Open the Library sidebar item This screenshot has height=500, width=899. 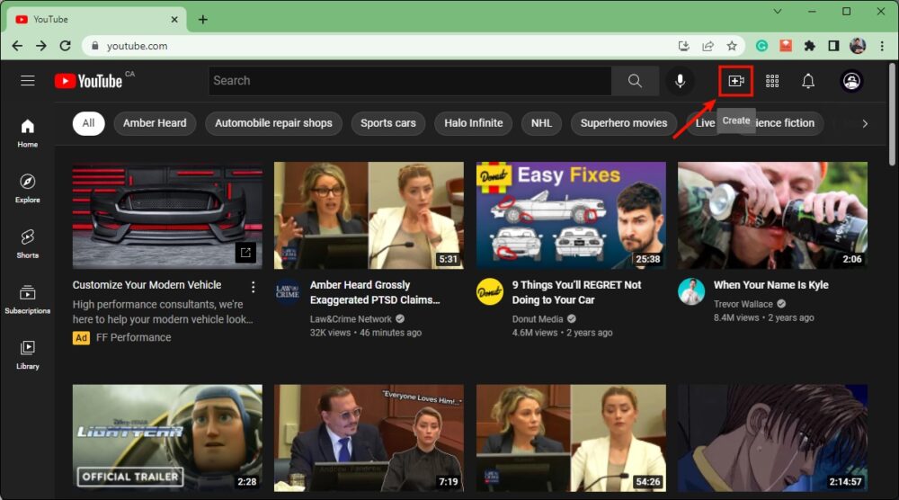(x=28, y=353)
